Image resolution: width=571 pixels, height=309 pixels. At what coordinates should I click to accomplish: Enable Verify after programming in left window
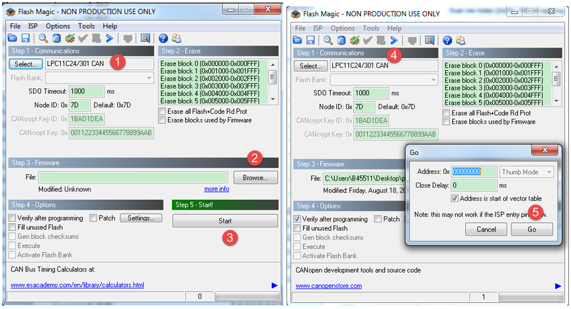[12, 218]
